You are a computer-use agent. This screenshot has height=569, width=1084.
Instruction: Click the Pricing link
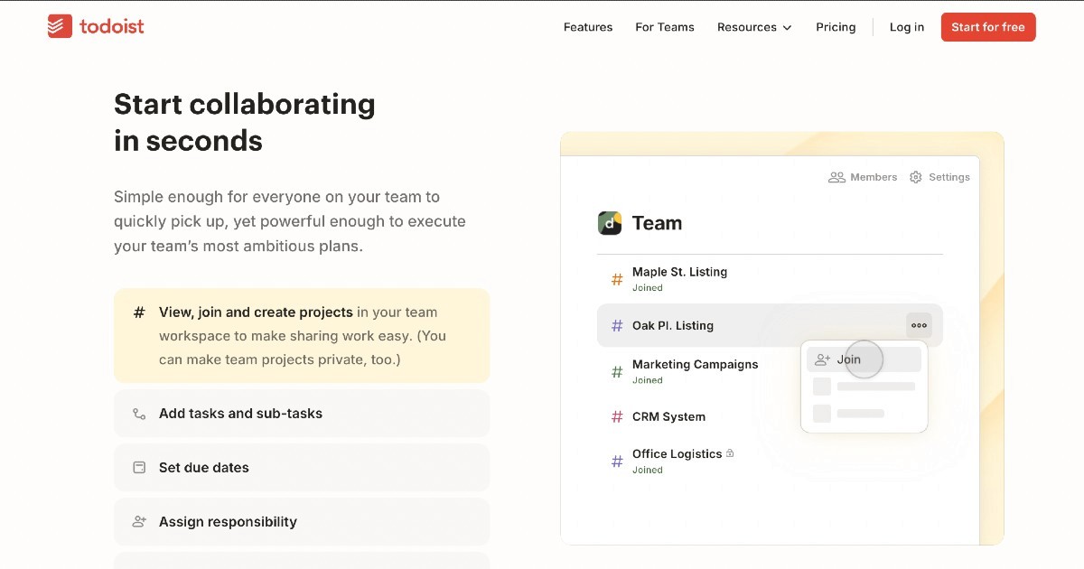836,27
